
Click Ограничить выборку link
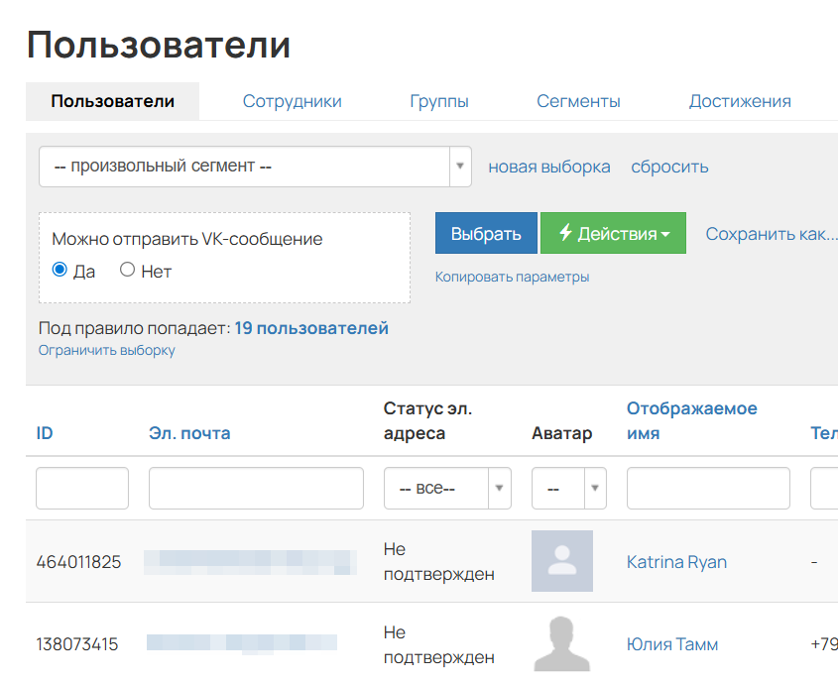[x=104, y=349]
